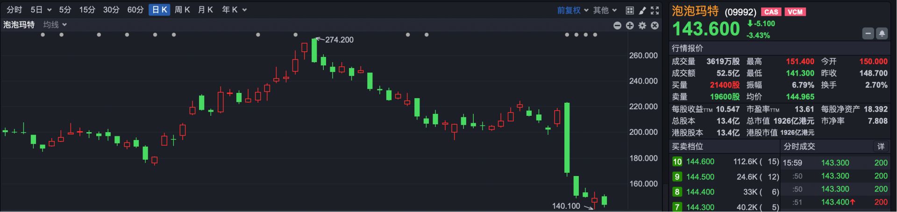
Task: Open the 前复权 adjustment dropdown
Action: click(573, 10)
